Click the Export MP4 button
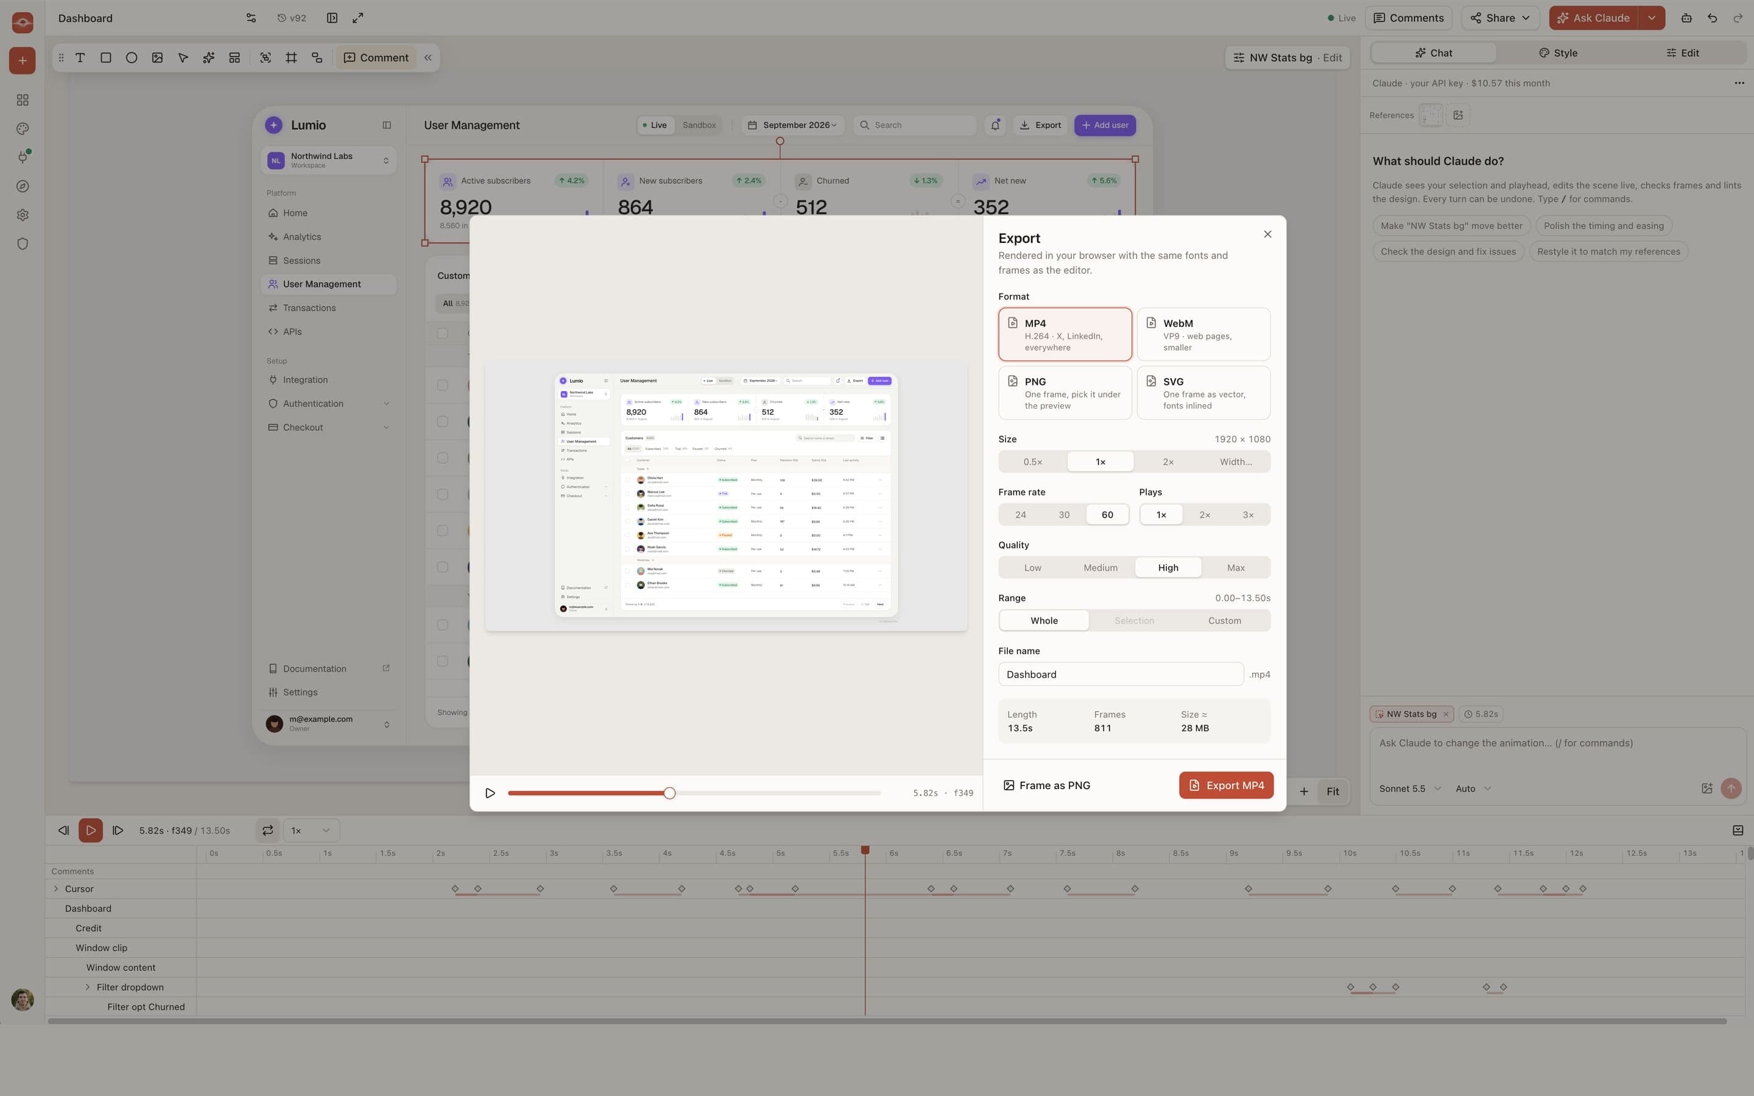 point(1225,785)
